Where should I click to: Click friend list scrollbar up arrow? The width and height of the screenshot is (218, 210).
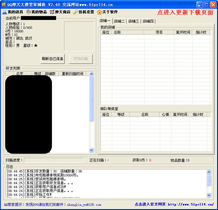[x=91, y=74]
